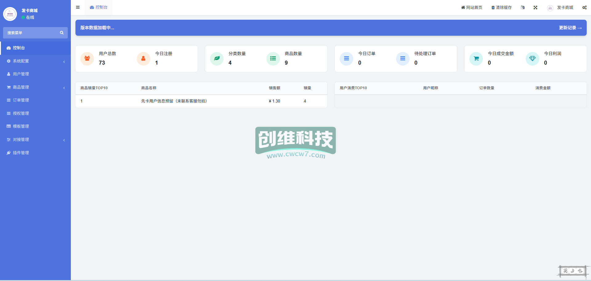Open 插件管理 in the sidebar
591x281 pixels.
coord(35,153)
